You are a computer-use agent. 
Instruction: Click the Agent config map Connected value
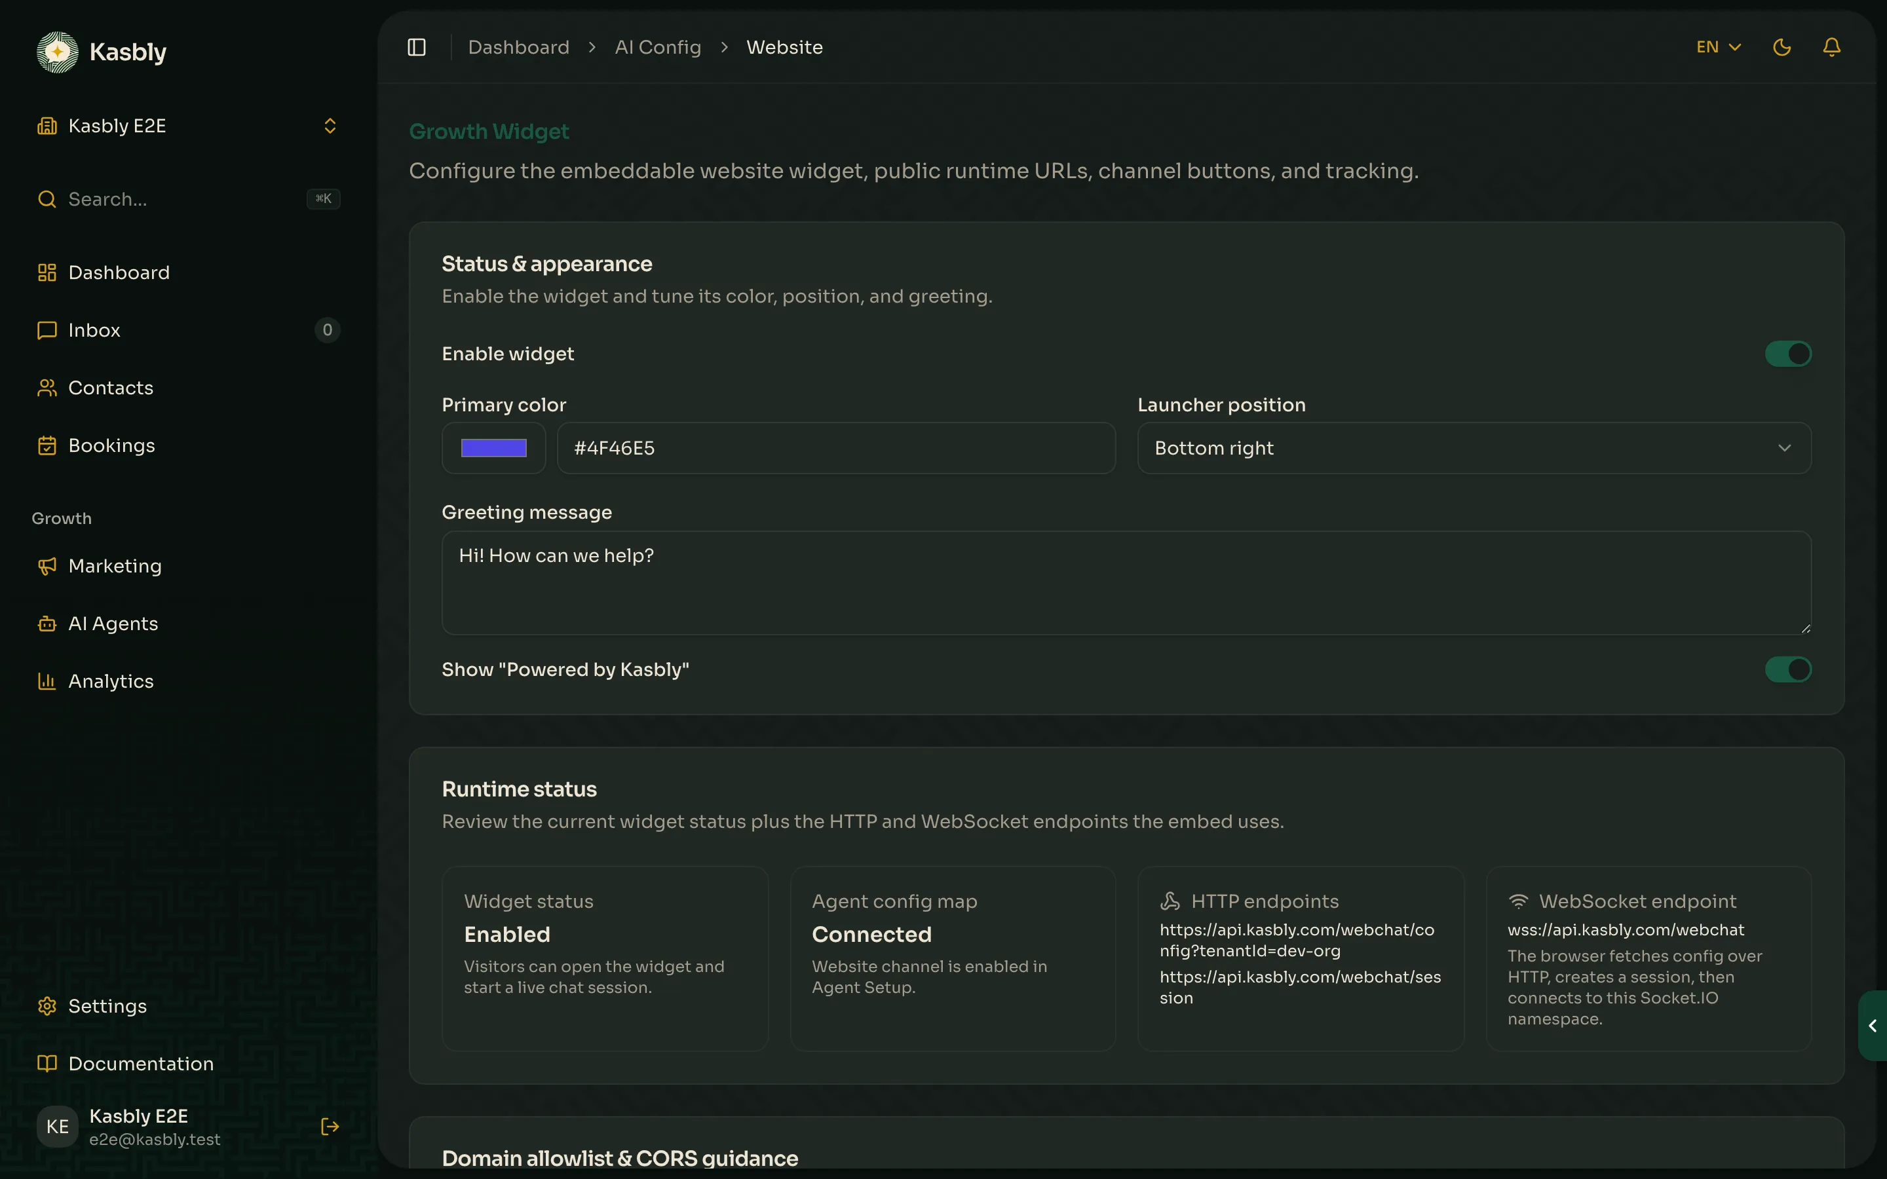[x=872, y=935]
